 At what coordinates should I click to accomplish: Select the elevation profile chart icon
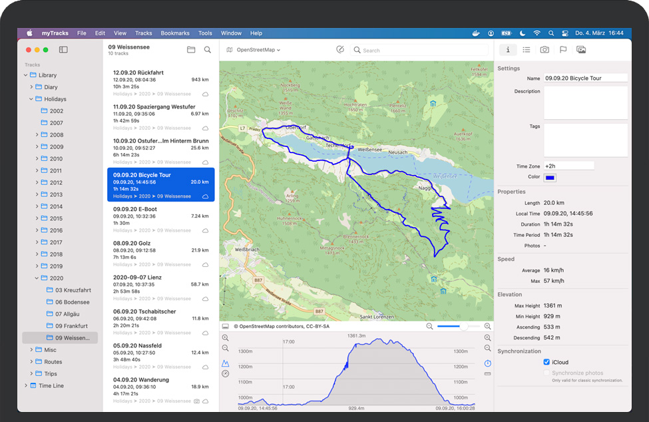[x=225, y=363]
